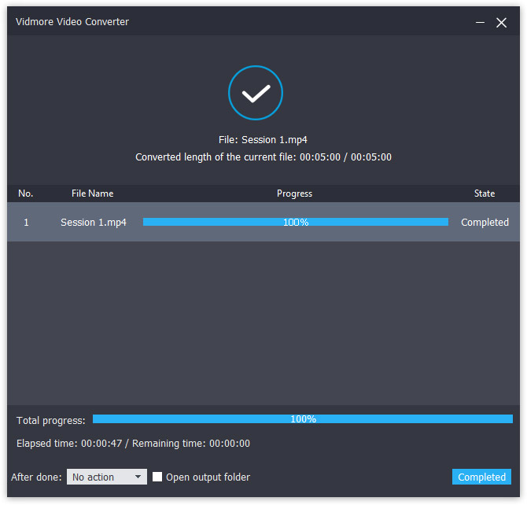This screenshot has height=505, width=527.
Task: Click the Vidmore Video Converter title text
Action: coord(72,22)
